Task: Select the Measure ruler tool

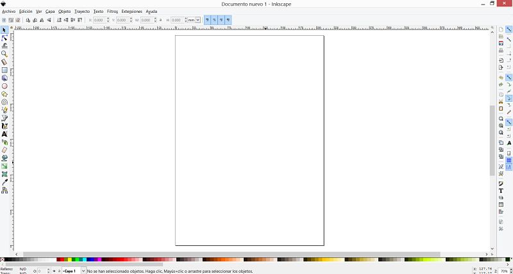Action: 4,62
